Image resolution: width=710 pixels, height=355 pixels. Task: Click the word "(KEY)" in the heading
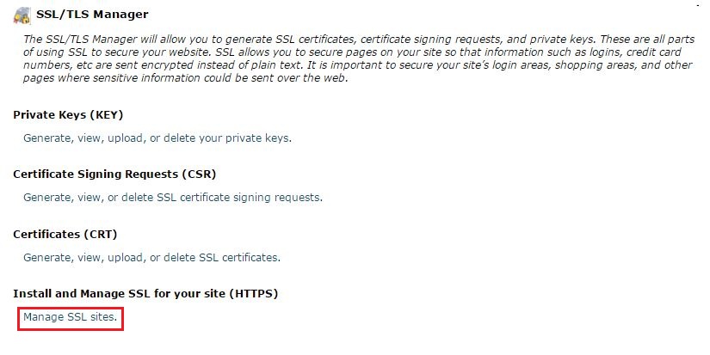coord(118,115)
